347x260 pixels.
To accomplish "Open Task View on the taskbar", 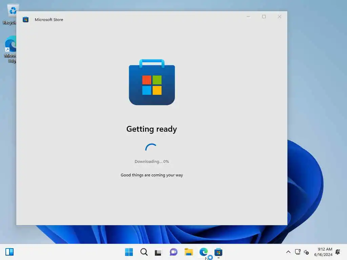I will (x=159, y=252).
